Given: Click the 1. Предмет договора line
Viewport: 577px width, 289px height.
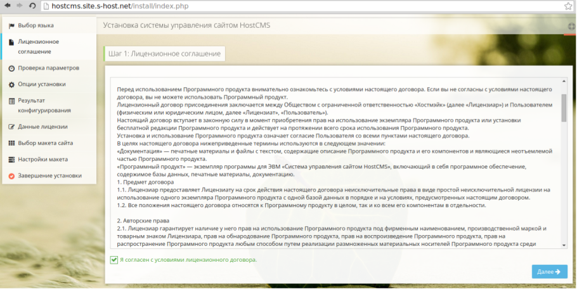Looking at the screenshot, I should click(x=145, y=182).
